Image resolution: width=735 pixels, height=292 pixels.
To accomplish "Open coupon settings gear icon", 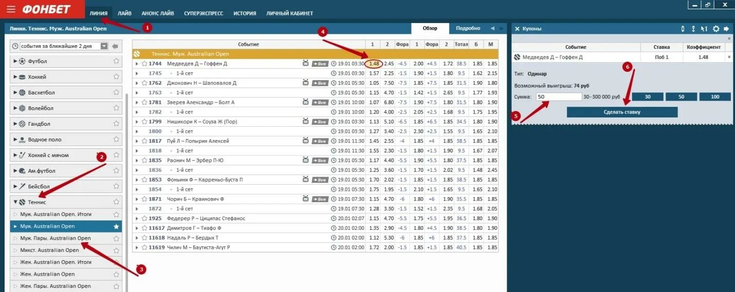I will [716, 29].
